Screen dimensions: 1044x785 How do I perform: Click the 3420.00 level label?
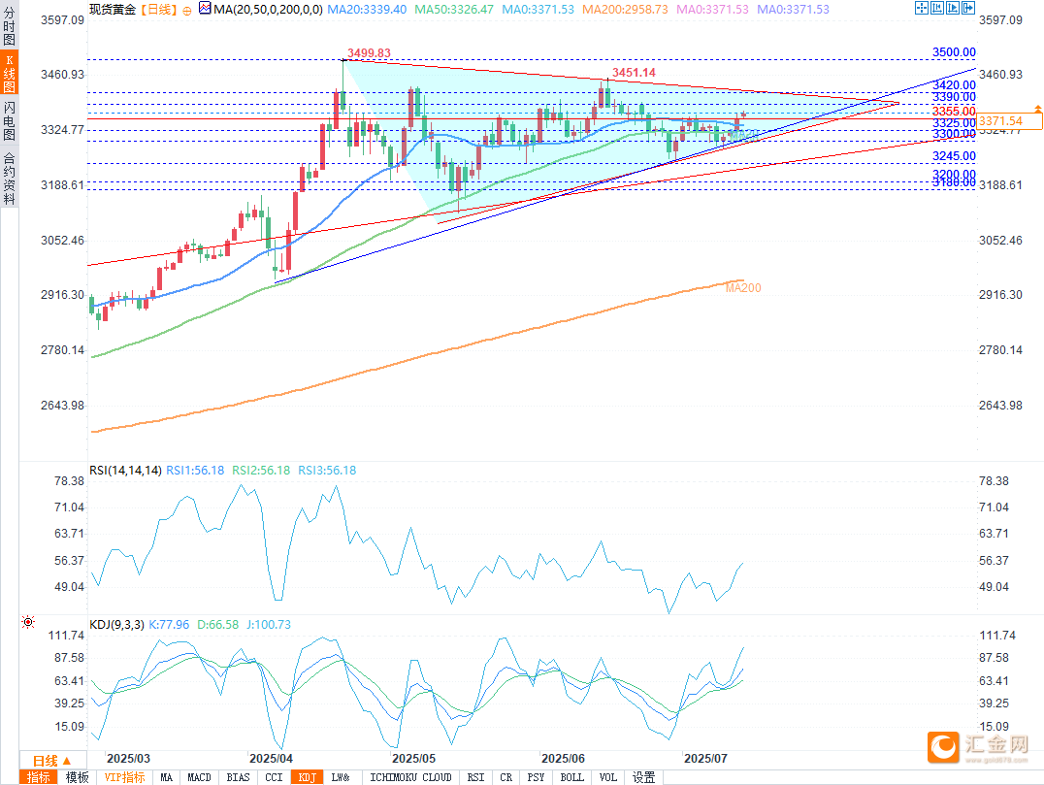tap(954, 84)
